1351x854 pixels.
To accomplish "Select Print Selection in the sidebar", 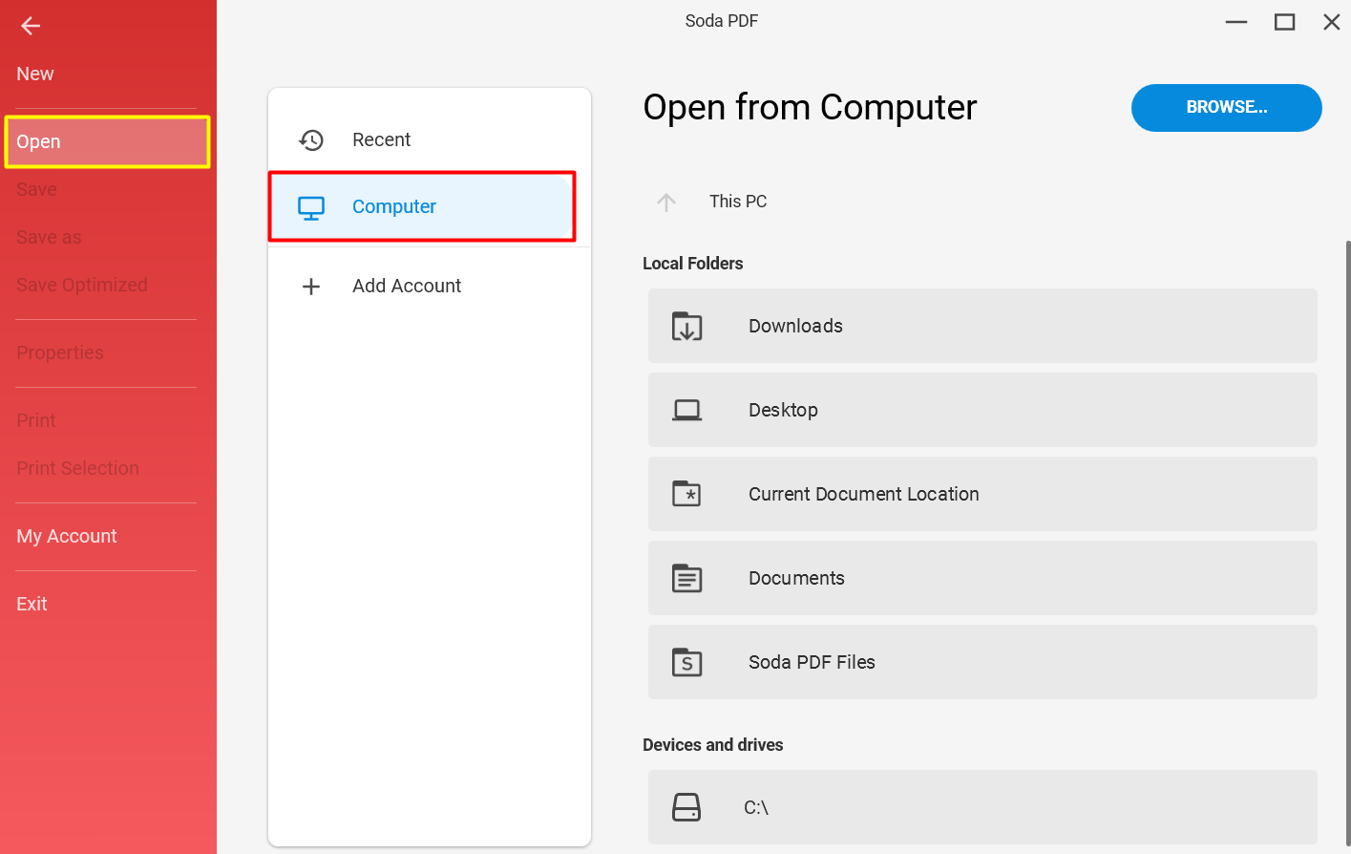I will pyautogui.click(x=77, y=468).
